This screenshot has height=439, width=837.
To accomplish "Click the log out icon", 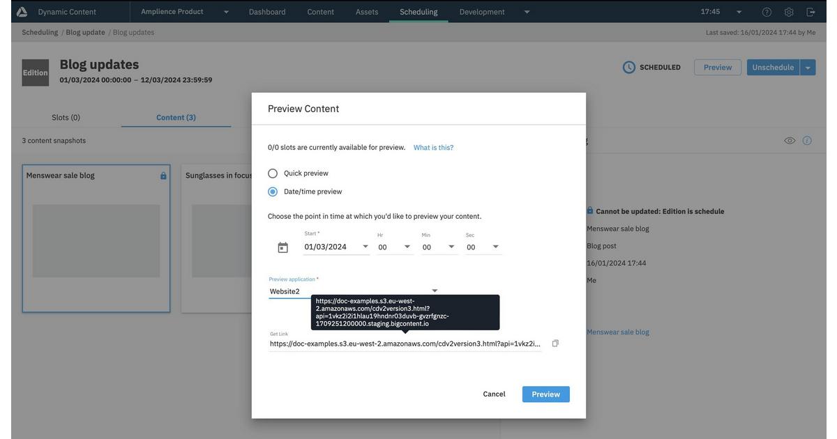I will pos(810,12).
